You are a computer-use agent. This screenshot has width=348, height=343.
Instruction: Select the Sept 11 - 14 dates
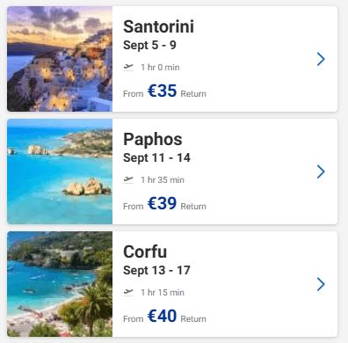click(156, 158)
